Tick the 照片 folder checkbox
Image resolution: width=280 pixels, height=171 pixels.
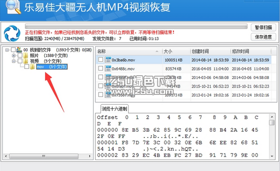click(x=20, y=55)
